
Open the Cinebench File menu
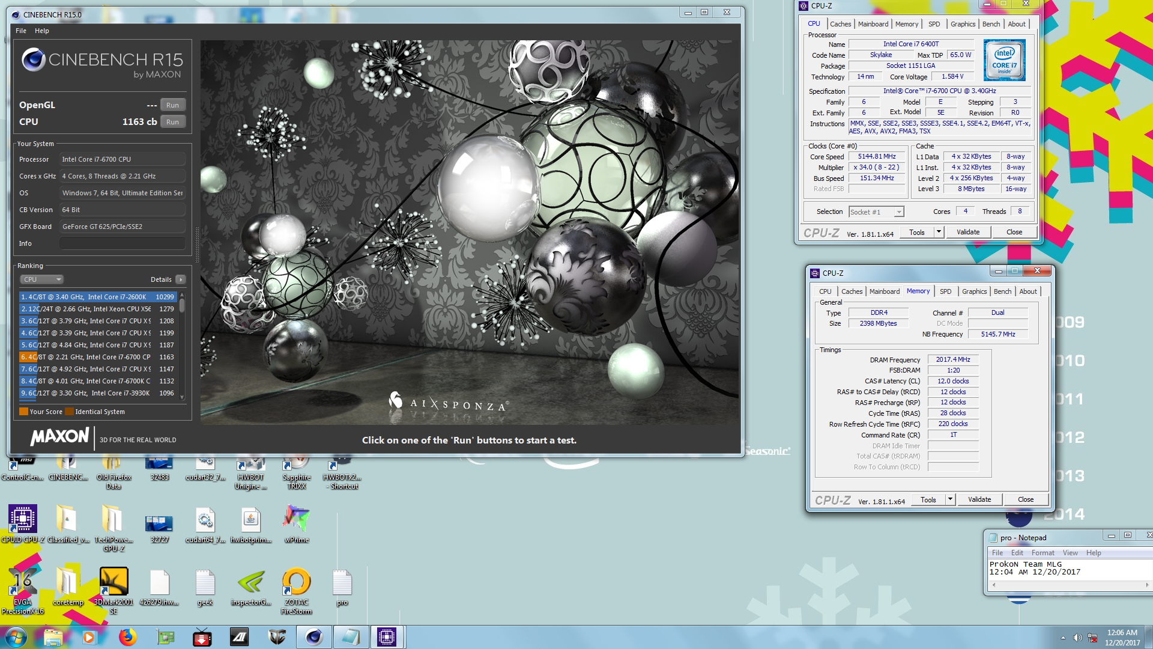(21, 31)
